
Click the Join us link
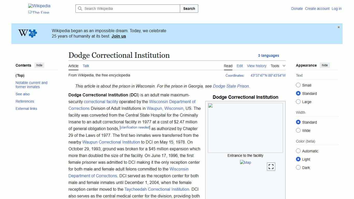click(x=118, y=36)
